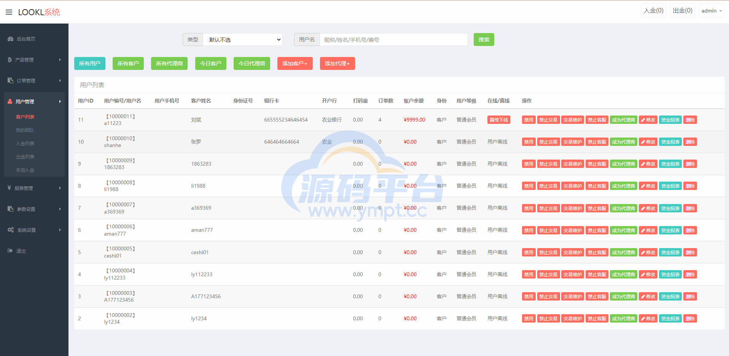729x356 pixels.
Task: Collapse 用户管理 sidebar menu
Action: coord(34,101)
